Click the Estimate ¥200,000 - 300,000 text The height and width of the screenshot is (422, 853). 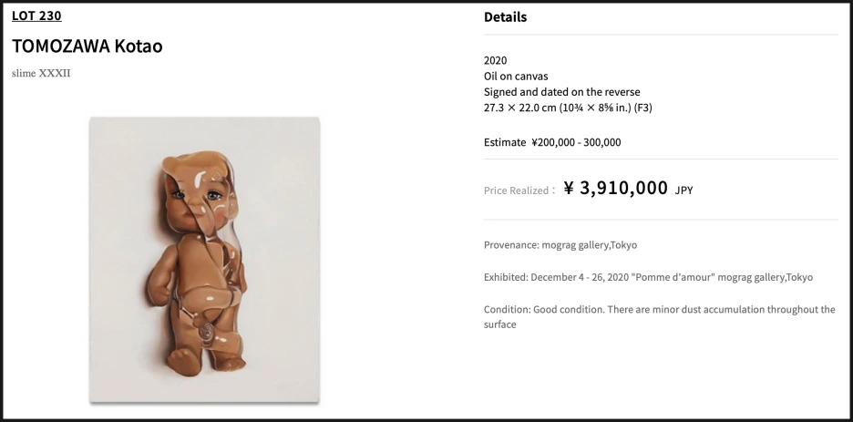(552, 142)
